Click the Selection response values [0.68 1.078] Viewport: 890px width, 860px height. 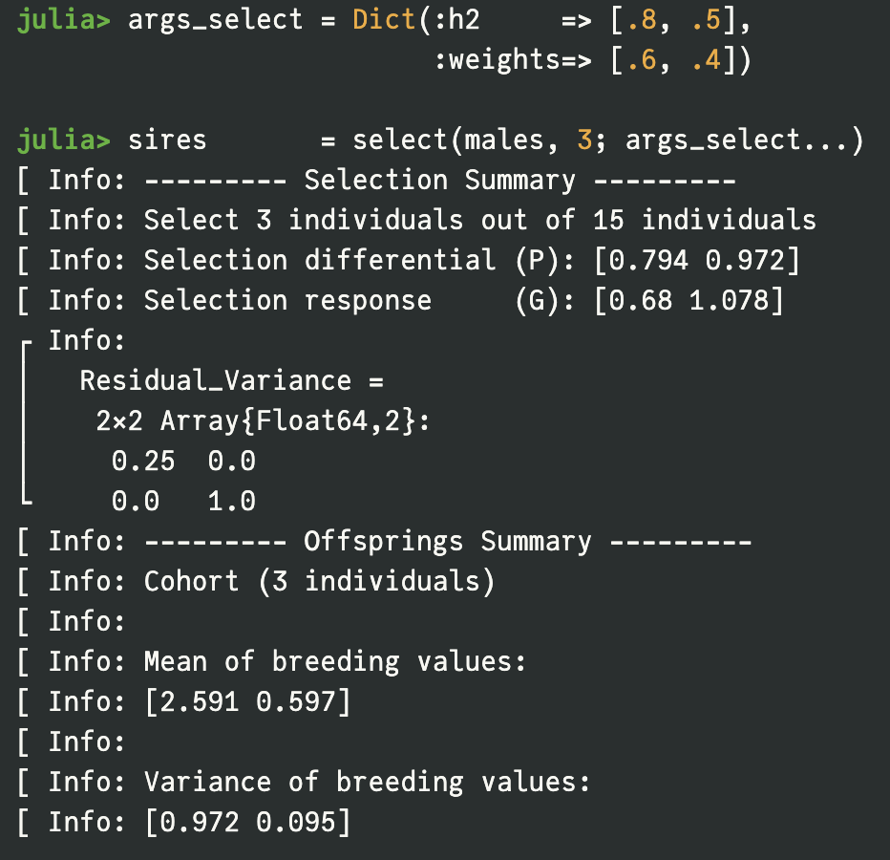pyautogui.click(x=688, y=301)
